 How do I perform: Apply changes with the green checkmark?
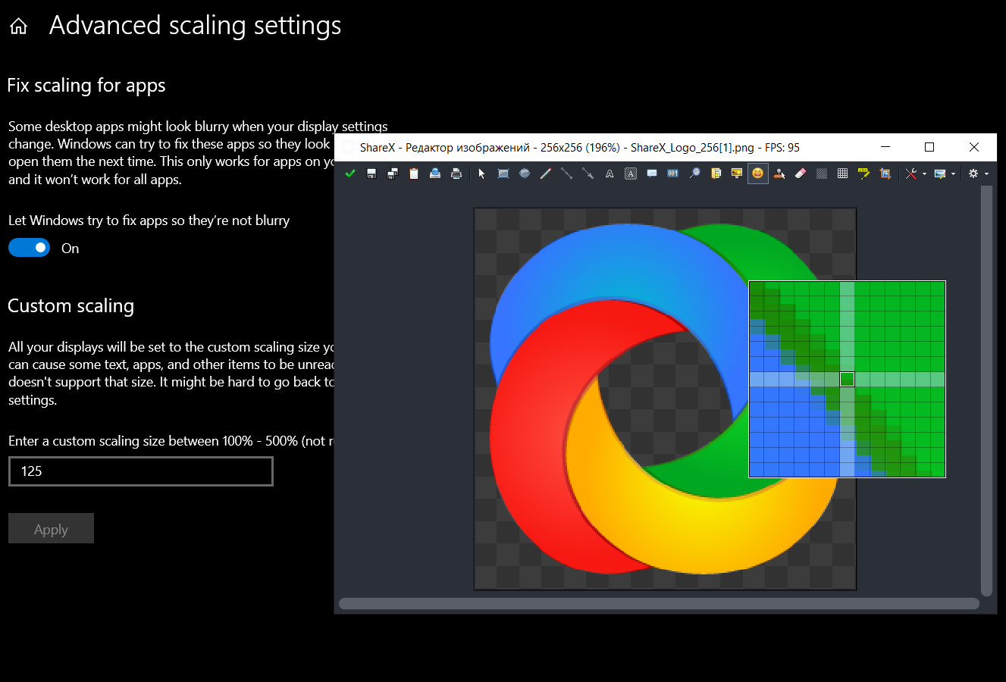[x=350, y=174]
